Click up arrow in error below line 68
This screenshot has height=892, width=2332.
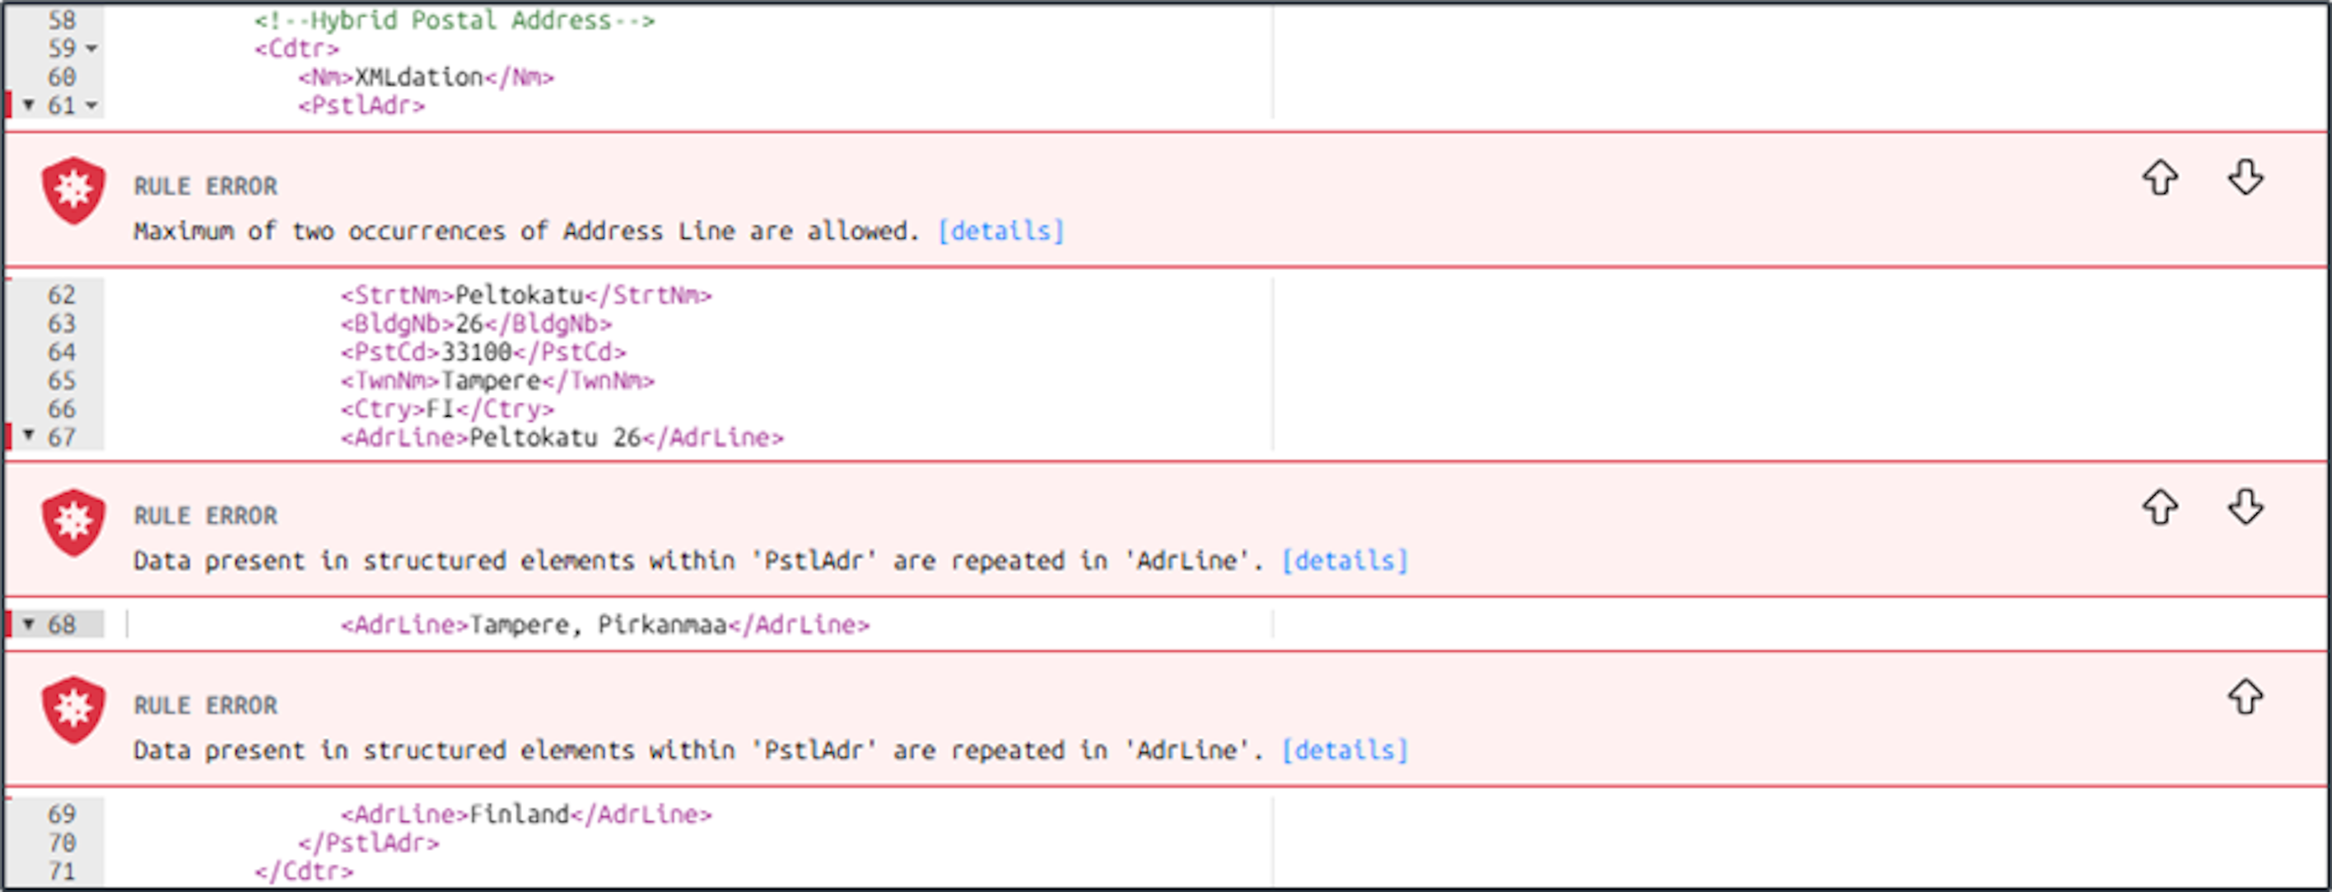[x=2245, y=697]
